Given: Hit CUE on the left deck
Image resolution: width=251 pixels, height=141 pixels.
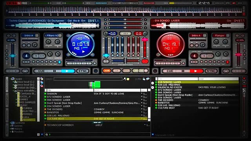Looking at the screenshot, I should click(41, 71).
